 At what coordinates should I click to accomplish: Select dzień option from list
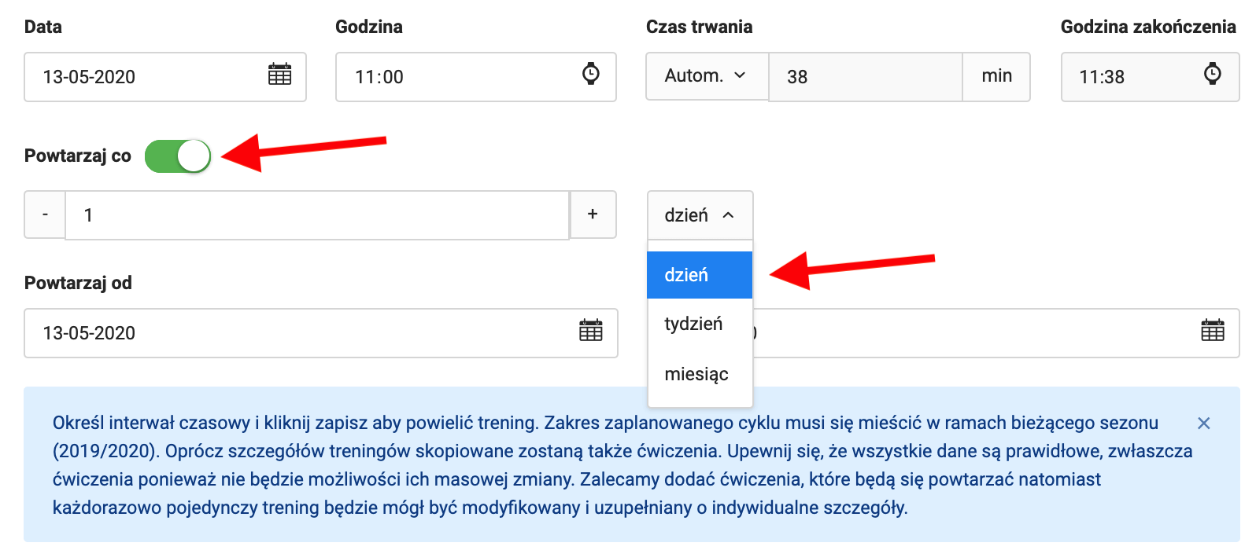pos(699,275)
